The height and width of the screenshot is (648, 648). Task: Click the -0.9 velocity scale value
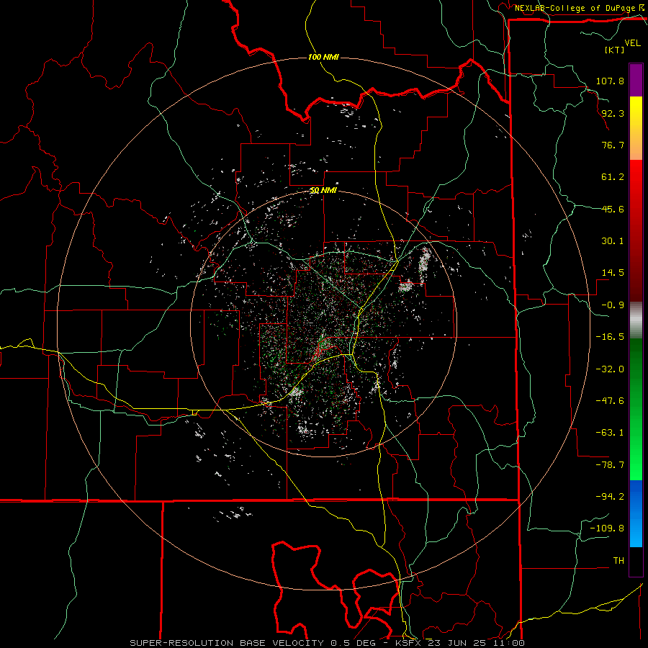point(613,305)
